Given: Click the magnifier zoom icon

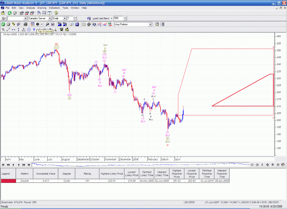Looking at the screenshot, I should click(72, 24).
